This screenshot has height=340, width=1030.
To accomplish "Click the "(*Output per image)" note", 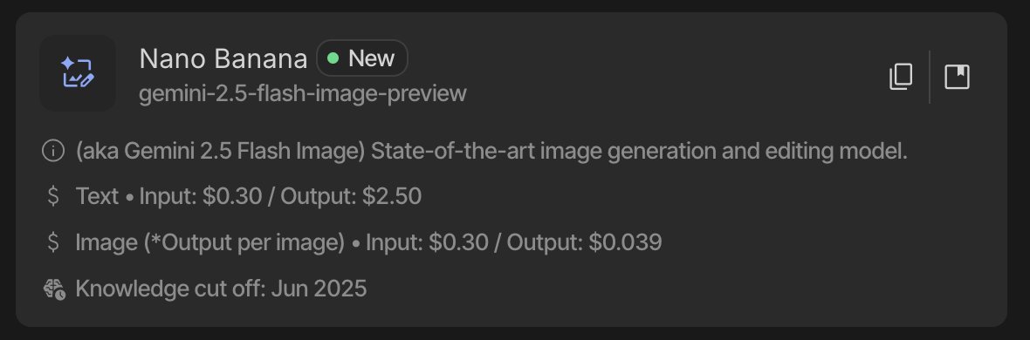I will click(244, 243).
